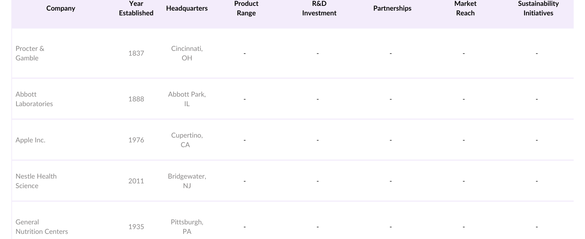Select the 1976 established year
Screen dimensions: 585x239
[136, 140]
